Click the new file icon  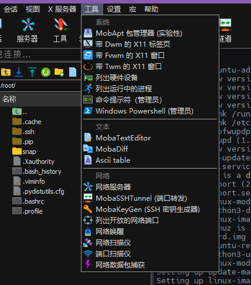[73, 72]
